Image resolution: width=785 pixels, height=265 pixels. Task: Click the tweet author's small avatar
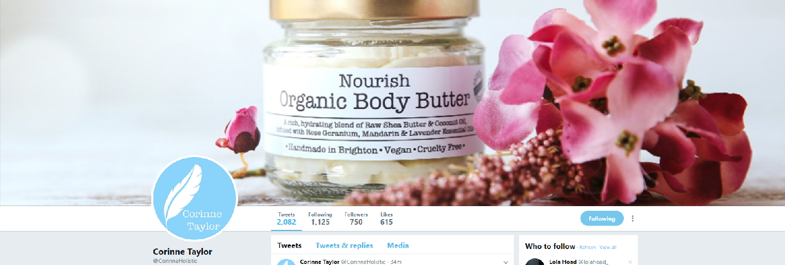286,262
